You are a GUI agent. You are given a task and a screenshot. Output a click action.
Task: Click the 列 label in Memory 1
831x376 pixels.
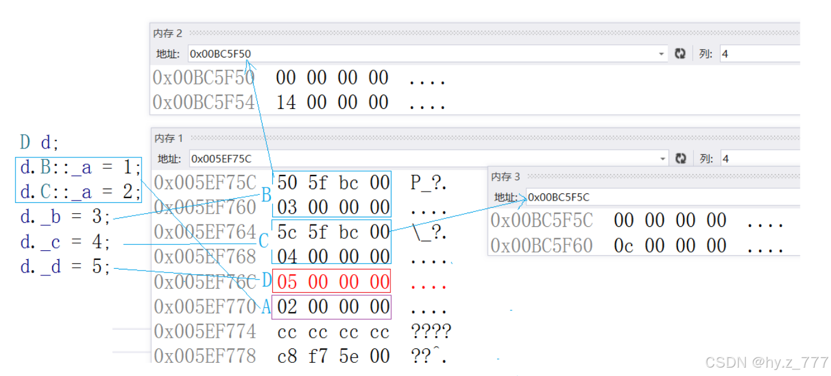click(706, 159)
